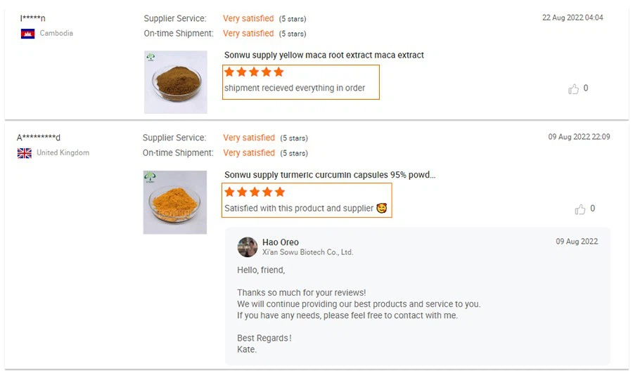This screenshot has height=373, width=633.
Task: Open Sonwu yellow maca root extract link
Action: pos(324,55)
